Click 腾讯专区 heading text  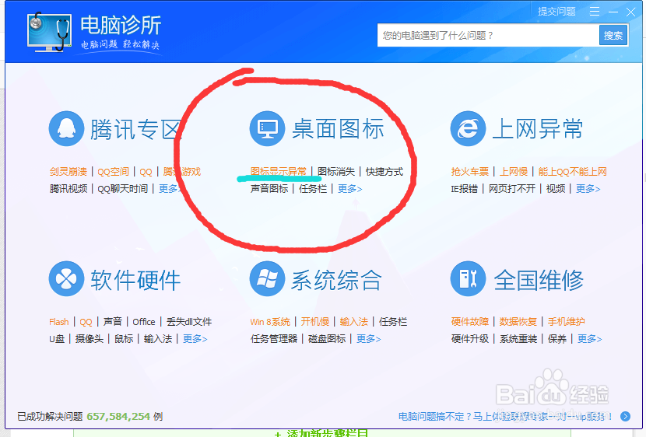(x=136, y=129)
